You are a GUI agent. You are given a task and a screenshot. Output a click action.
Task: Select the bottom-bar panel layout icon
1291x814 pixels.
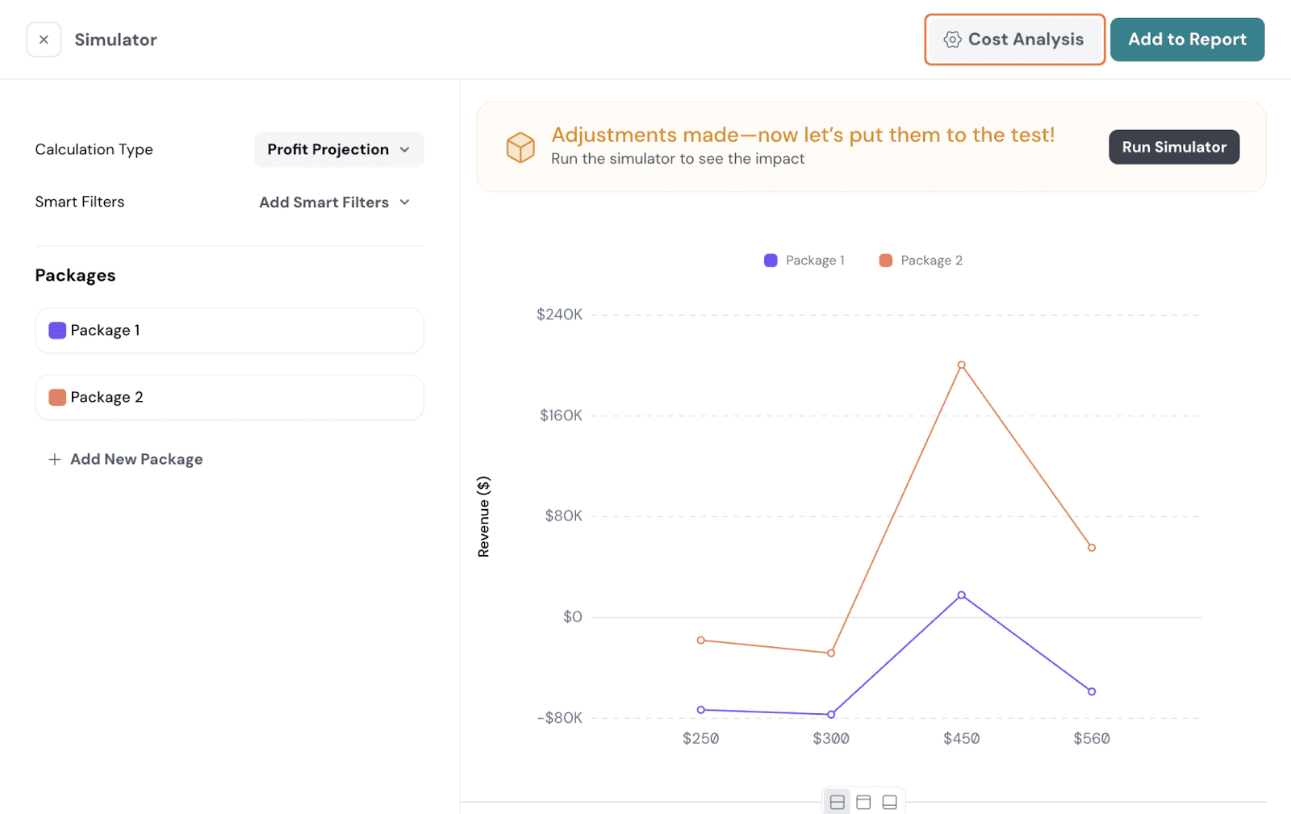889,802
